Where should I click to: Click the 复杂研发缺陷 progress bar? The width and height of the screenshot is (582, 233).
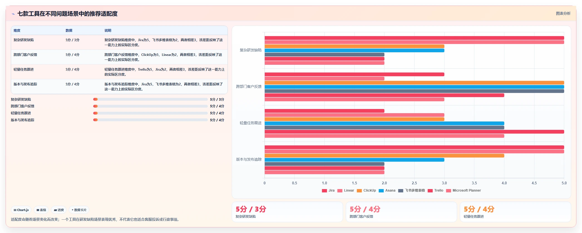click(151, 99)
